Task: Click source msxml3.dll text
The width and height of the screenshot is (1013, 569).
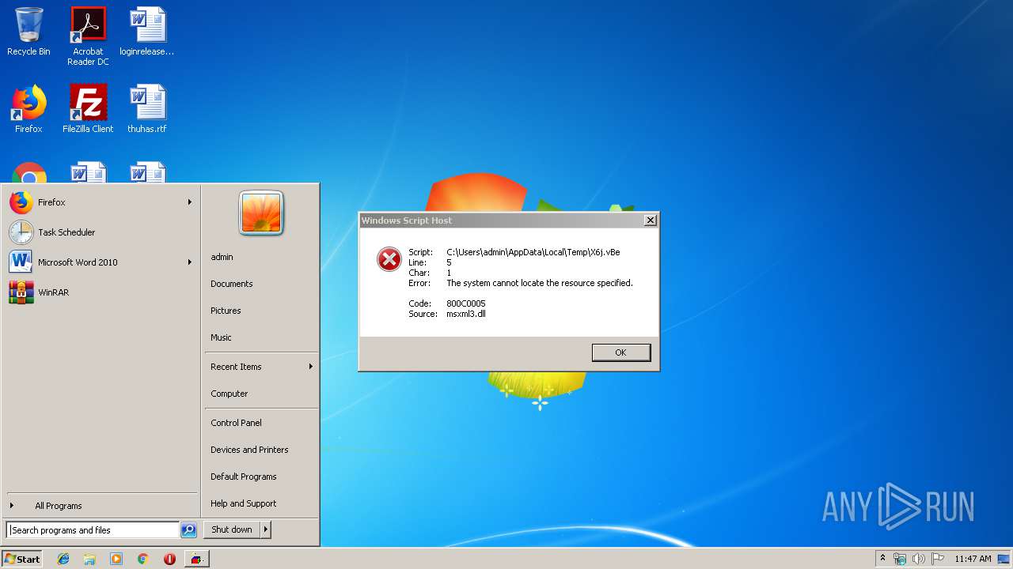Action: pos(466,314)
